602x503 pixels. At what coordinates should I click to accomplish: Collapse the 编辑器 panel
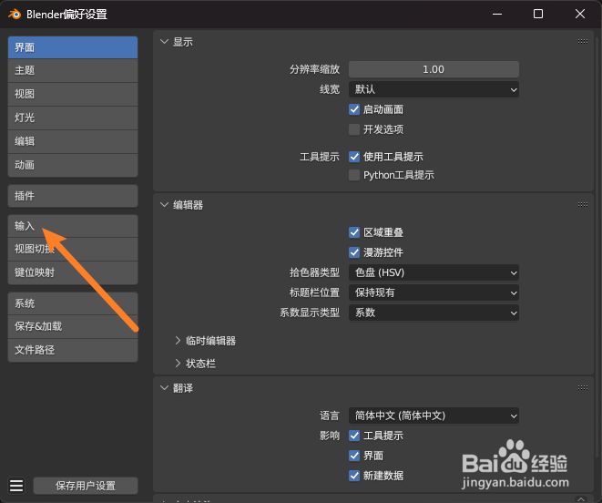tap(164, 205)
